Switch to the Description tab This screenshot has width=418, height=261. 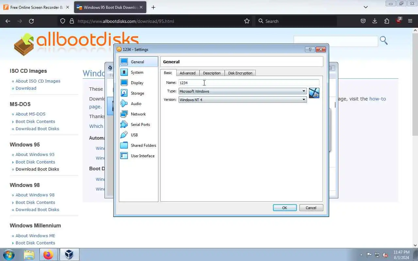coord(212,73)
